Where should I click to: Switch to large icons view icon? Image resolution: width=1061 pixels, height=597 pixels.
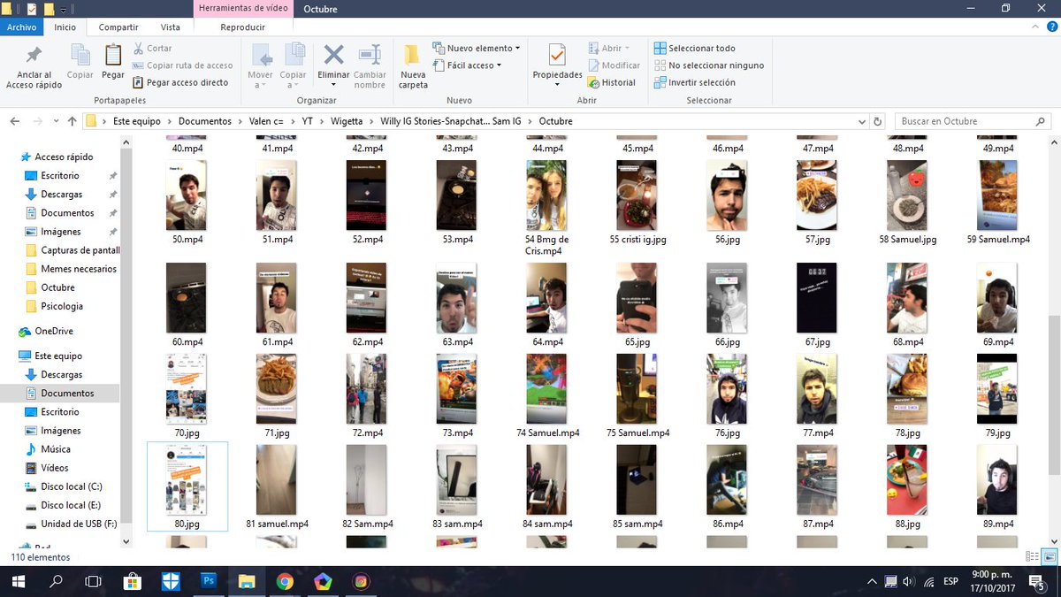point(1050,556)
